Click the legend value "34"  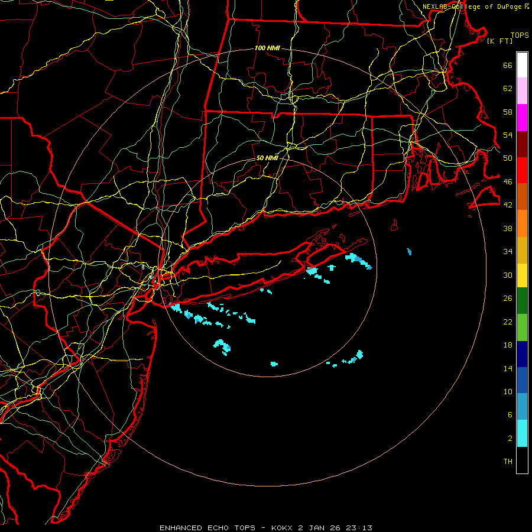click(508, 252)
